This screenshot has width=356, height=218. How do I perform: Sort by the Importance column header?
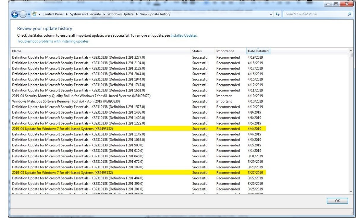(231, 51)
